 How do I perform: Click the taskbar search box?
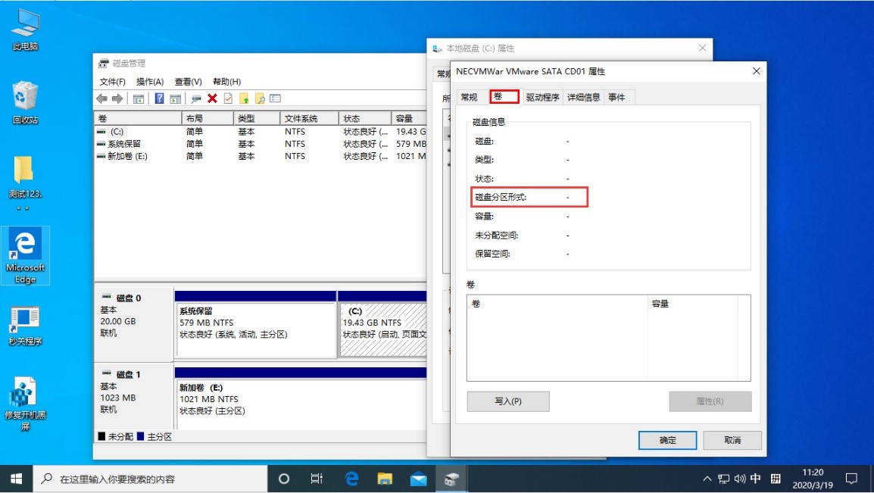[x=151, y=479]
